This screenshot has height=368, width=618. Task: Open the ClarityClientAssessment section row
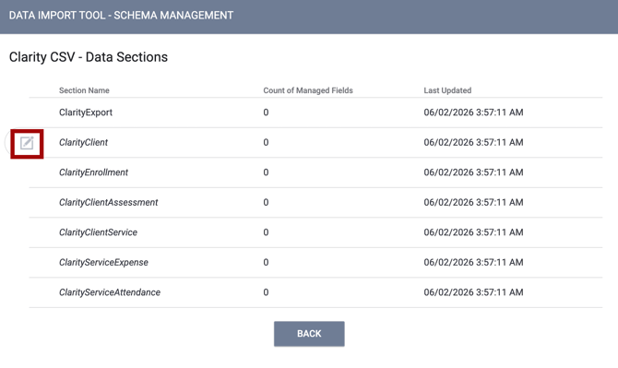click(x=315, y=203)
